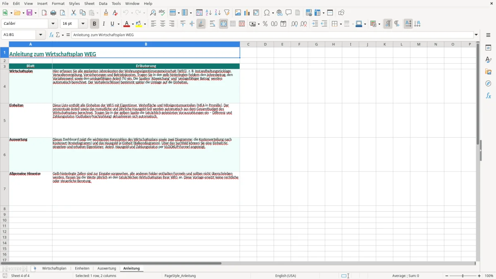Click the horizontal scrollbar

click(111, 263)
